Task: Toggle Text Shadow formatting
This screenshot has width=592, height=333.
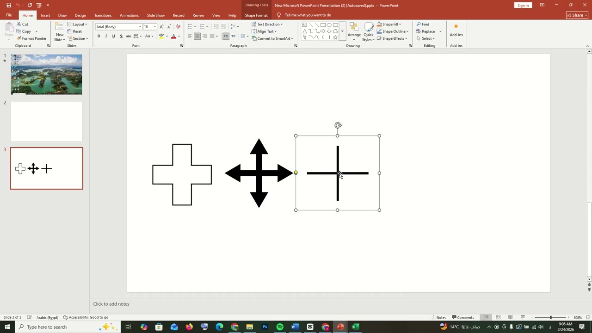Action: 121,36
